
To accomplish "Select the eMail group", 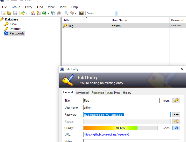I will click(13, 24).
